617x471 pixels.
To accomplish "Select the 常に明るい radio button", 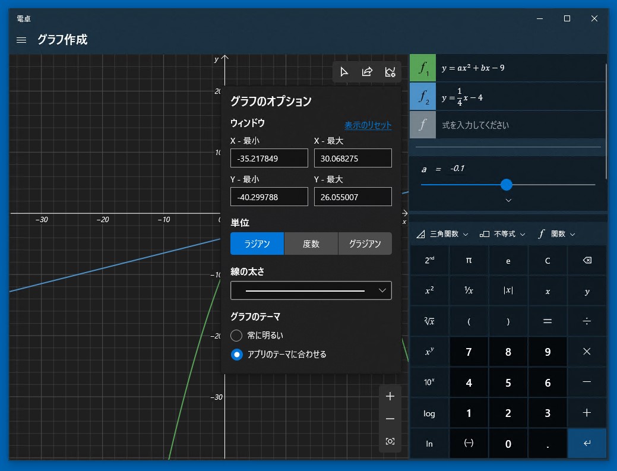I will (x=236, y=336).
